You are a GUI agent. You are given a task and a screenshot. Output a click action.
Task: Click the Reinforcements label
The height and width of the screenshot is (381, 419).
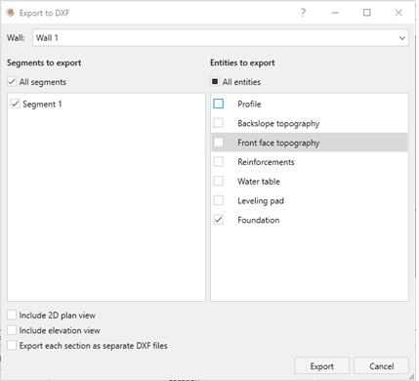[266, 162]
